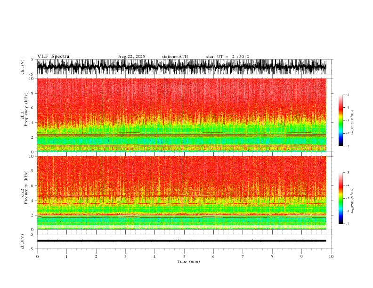Click the "ch.1(V)" axis label
The height and width of the screenshot is (288, 373).
coord(23,67)
